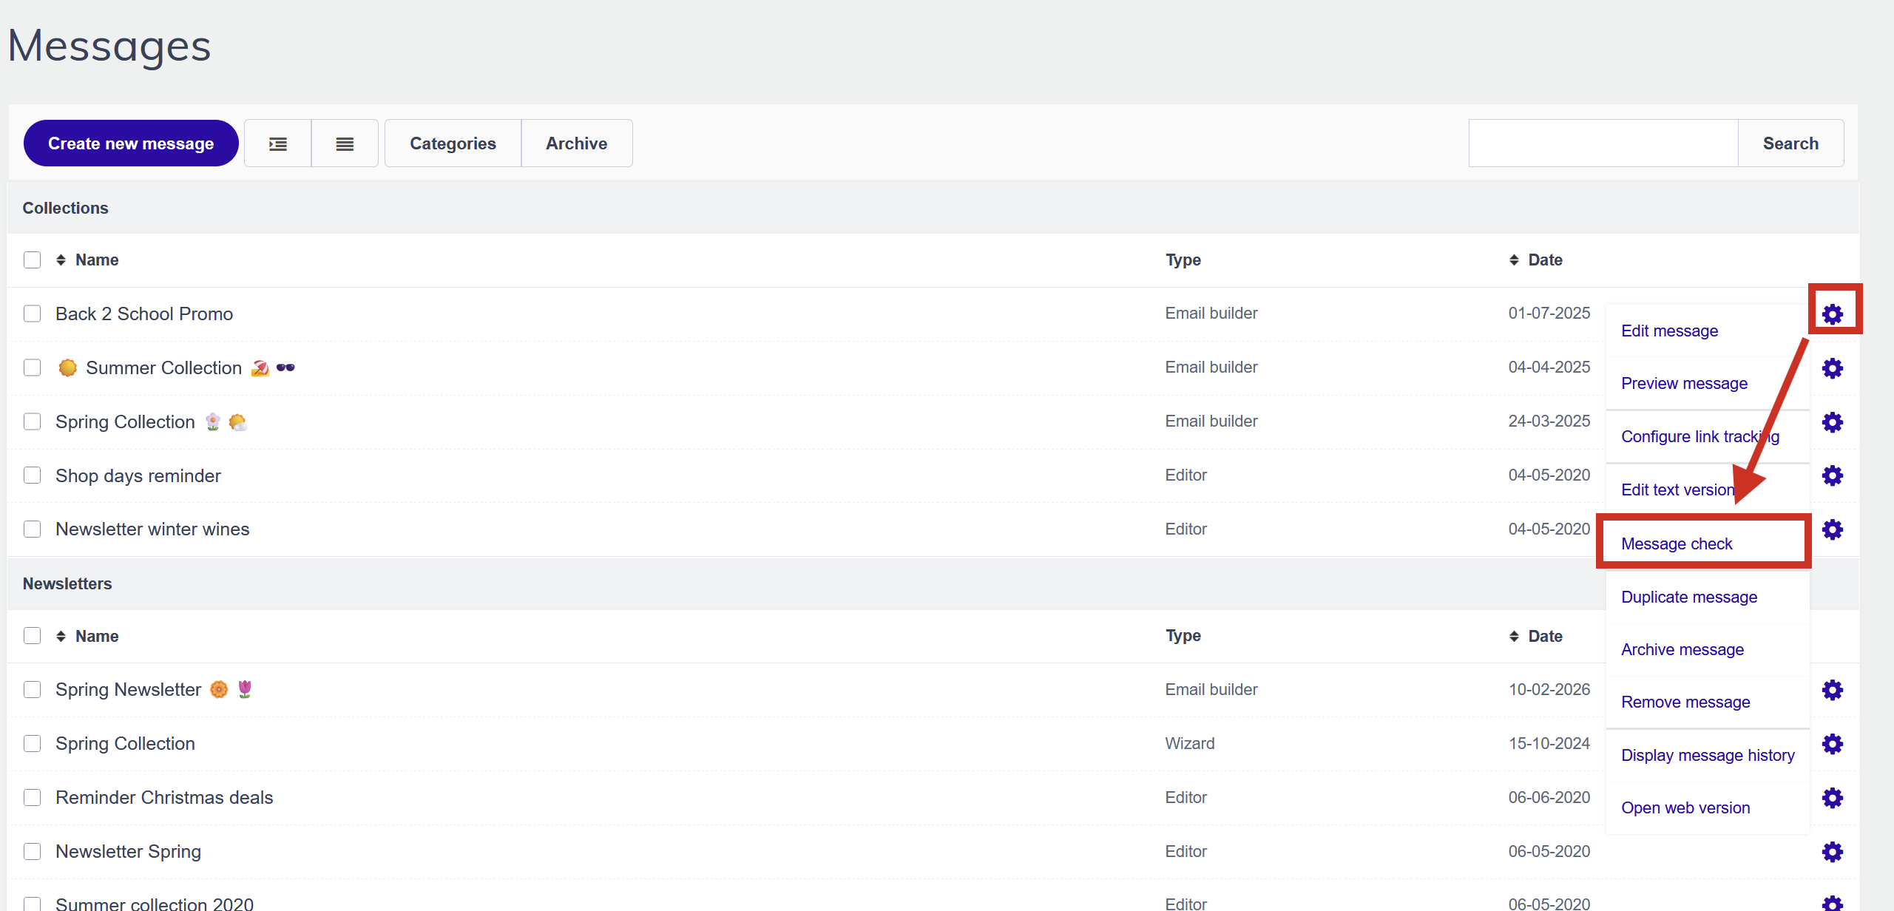Switch to indented list view icon
Viewport: 1894px width, 911px height.
click(x=278, y=143)
